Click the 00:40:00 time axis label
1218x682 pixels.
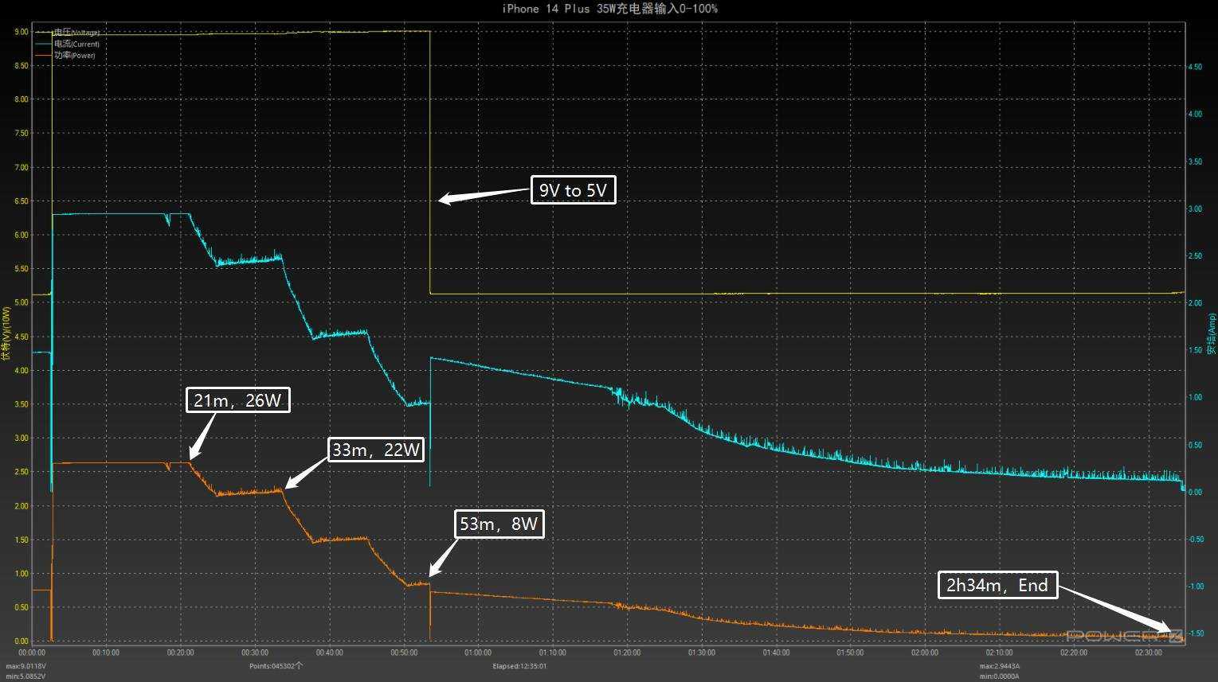pyautogui.click(x=329, y=653)
